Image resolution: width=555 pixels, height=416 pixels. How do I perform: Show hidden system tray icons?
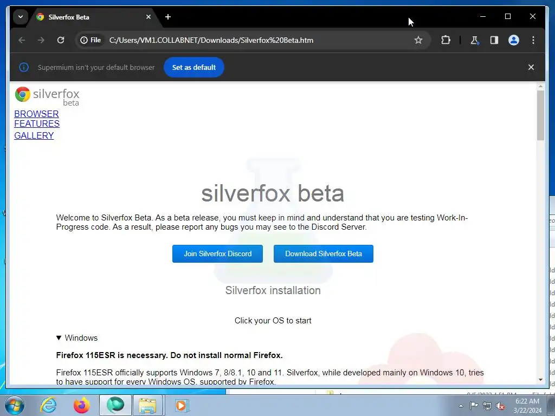coord(461,406)
